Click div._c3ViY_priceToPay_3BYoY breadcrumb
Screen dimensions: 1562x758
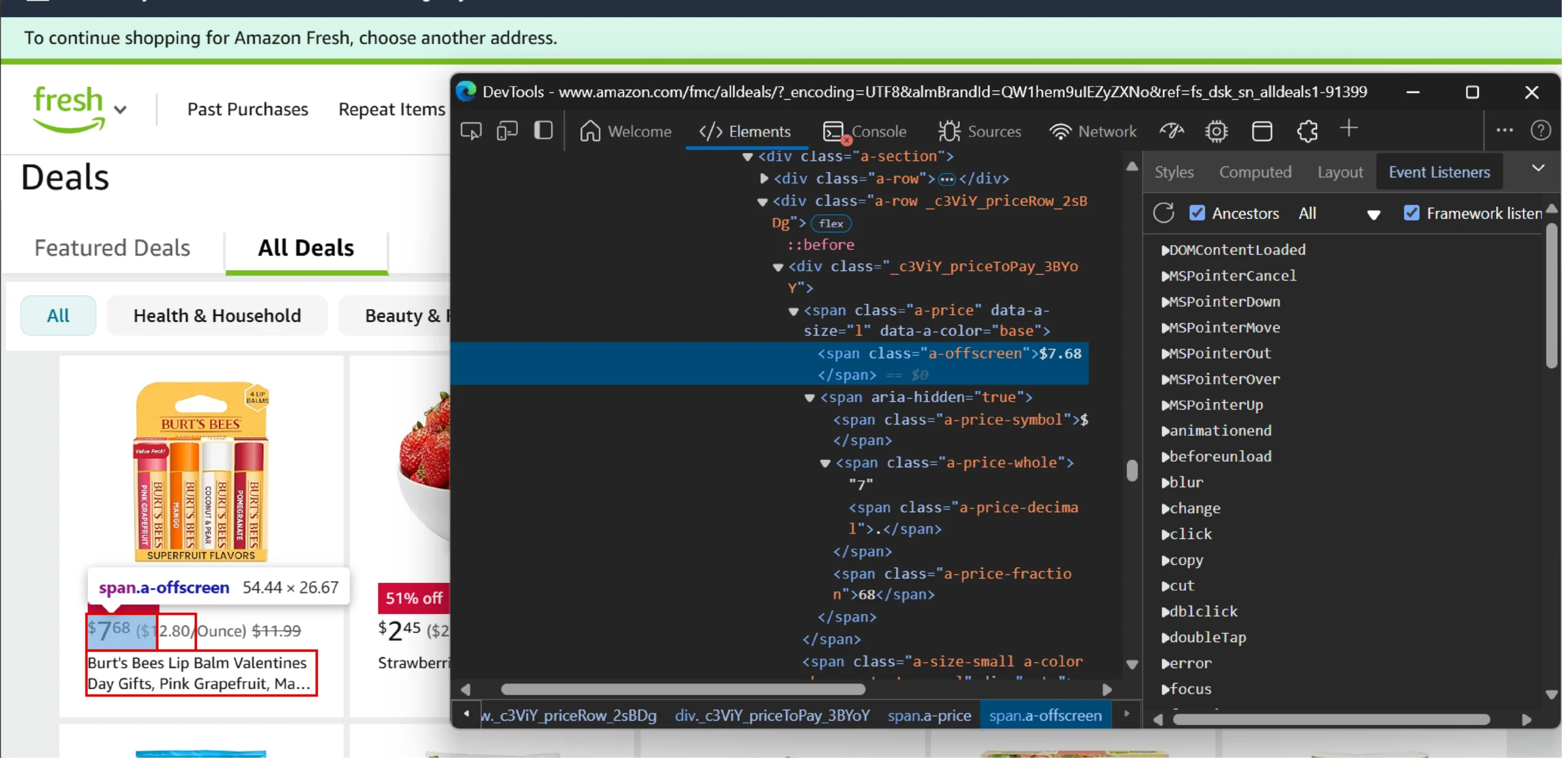[772, 715]
